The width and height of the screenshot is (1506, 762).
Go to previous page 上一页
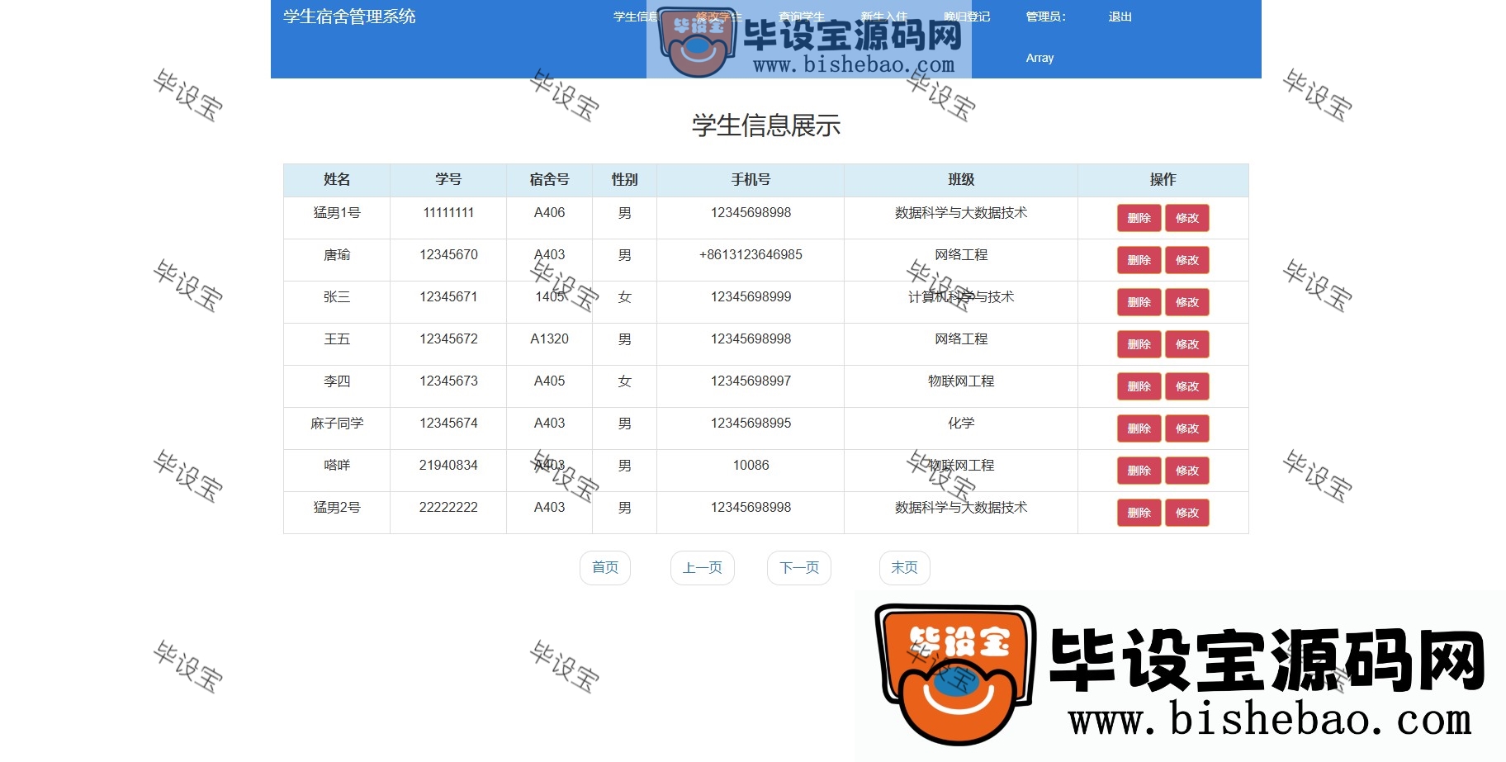point(702,568)
